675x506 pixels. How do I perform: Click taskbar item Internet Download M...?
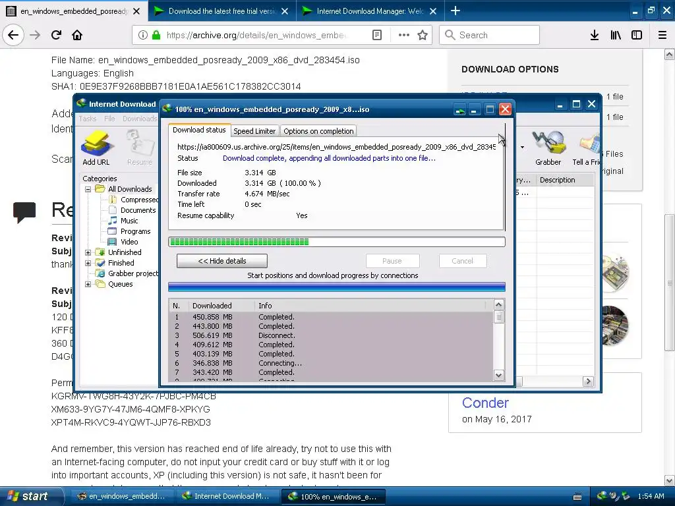click(227, 496)
